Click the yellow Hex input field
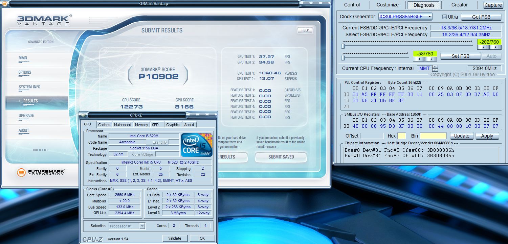 coord(401,136)
